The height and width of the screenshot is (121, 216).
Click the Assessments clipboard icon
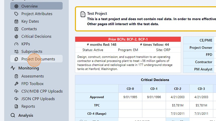pyautogui.click(x=16, y=76)
